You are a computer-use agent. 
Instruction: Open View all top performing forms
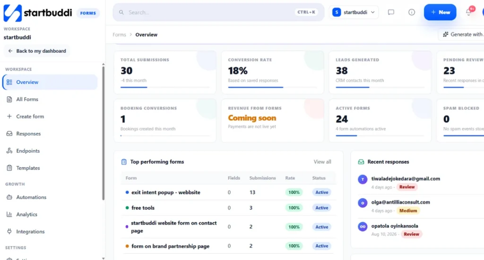click(322, 162)
